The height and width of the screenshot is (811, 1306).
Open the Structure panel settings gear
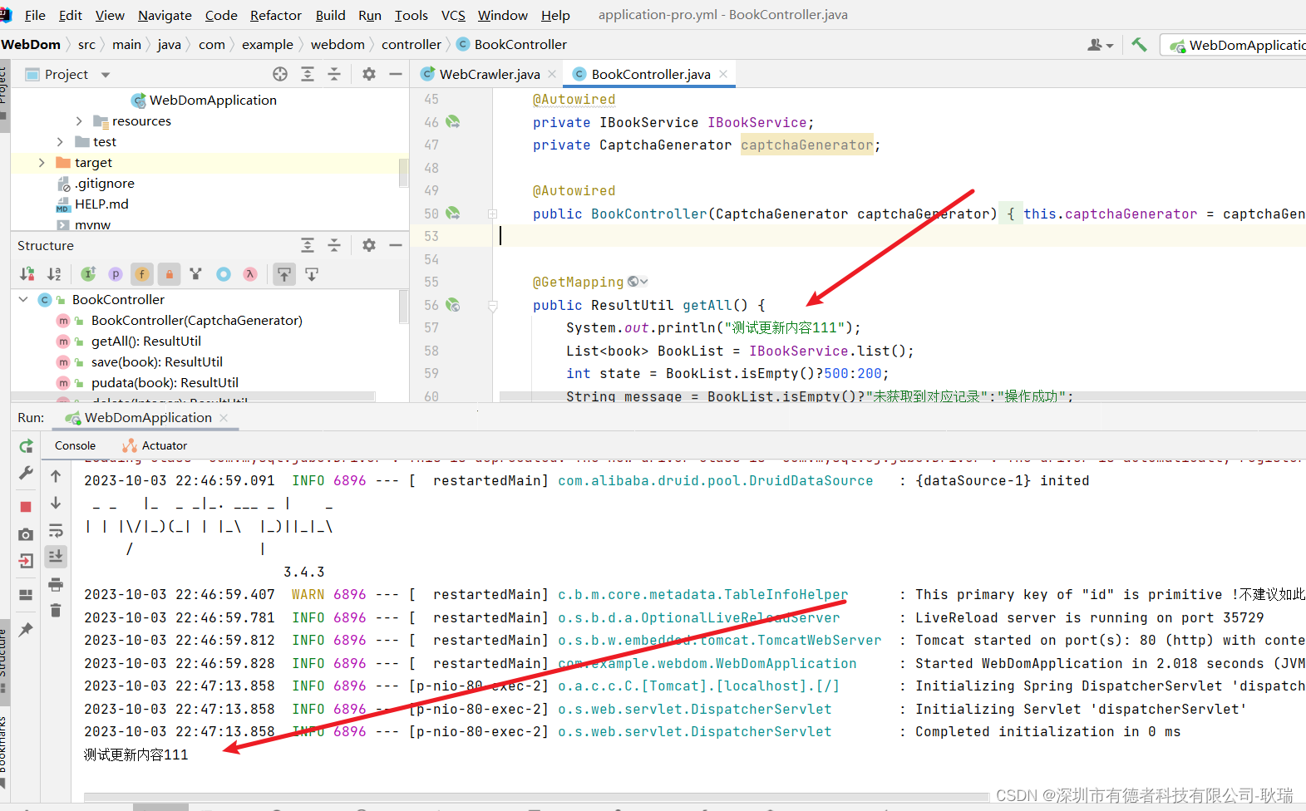click(369, 245)
